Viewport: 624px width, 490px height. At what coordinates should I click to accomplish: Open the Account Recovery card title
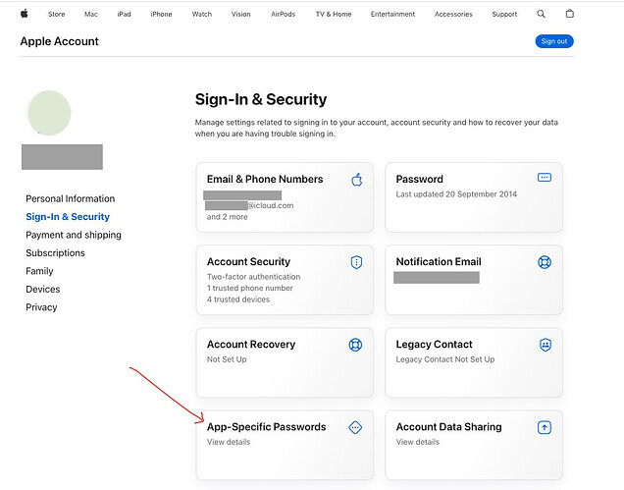coord(251,344)
